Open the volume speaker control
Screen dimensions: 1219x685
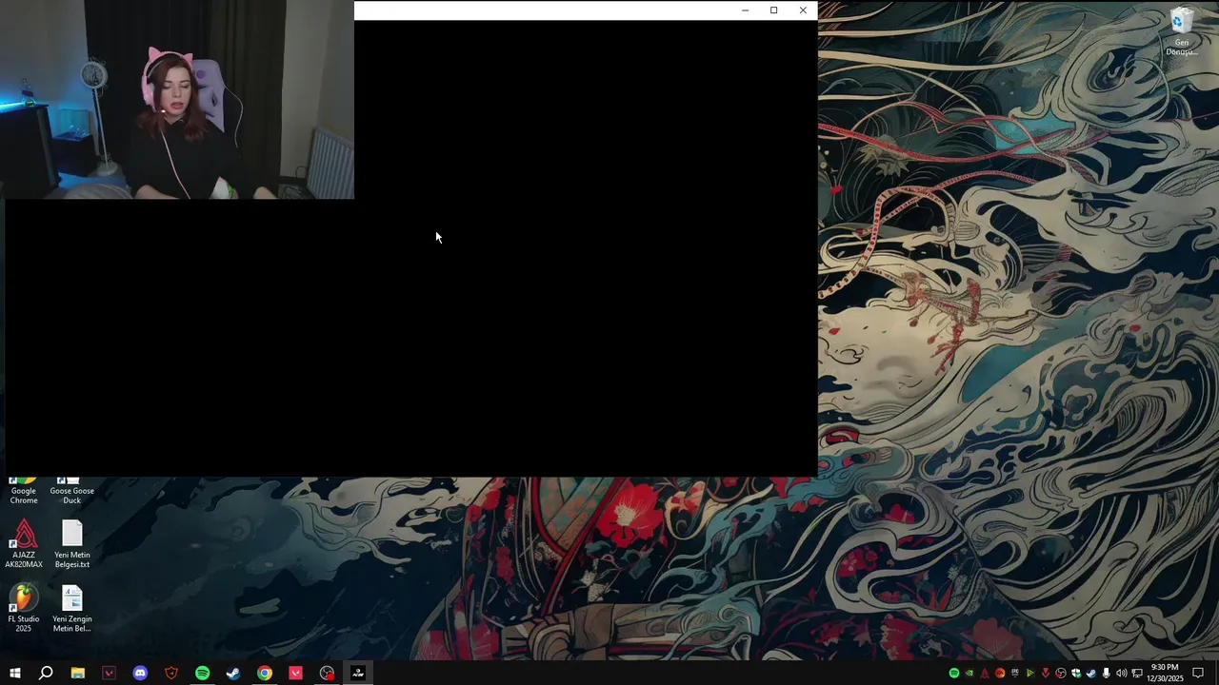(x=1122, y=673)
